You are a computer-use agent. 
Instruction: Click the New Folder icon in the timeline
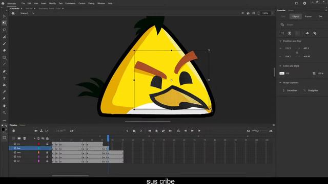click(19, 139)
